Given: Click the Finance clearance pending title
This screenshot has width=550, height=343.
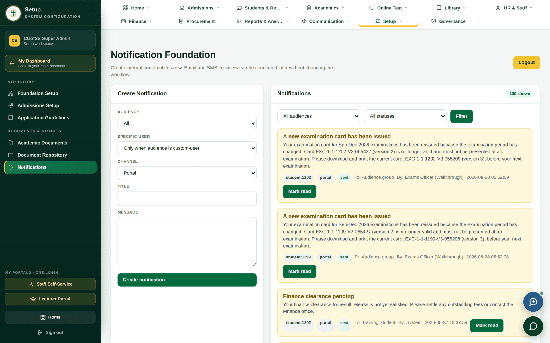Looking at the screenshot, I should [x=319, y=296].
